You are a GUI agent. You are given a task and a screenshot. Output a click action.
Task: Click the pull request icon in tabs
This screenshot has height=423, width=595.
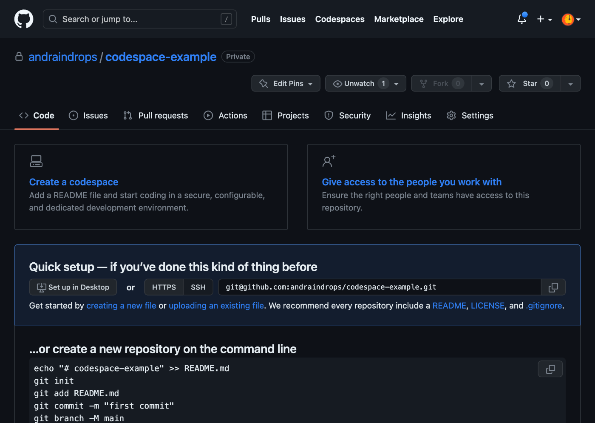pos(127,116)
